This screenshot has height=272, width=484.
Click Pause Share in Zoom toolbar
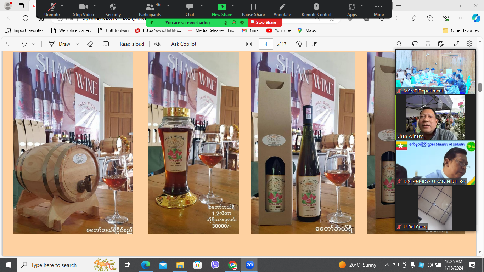253,10
